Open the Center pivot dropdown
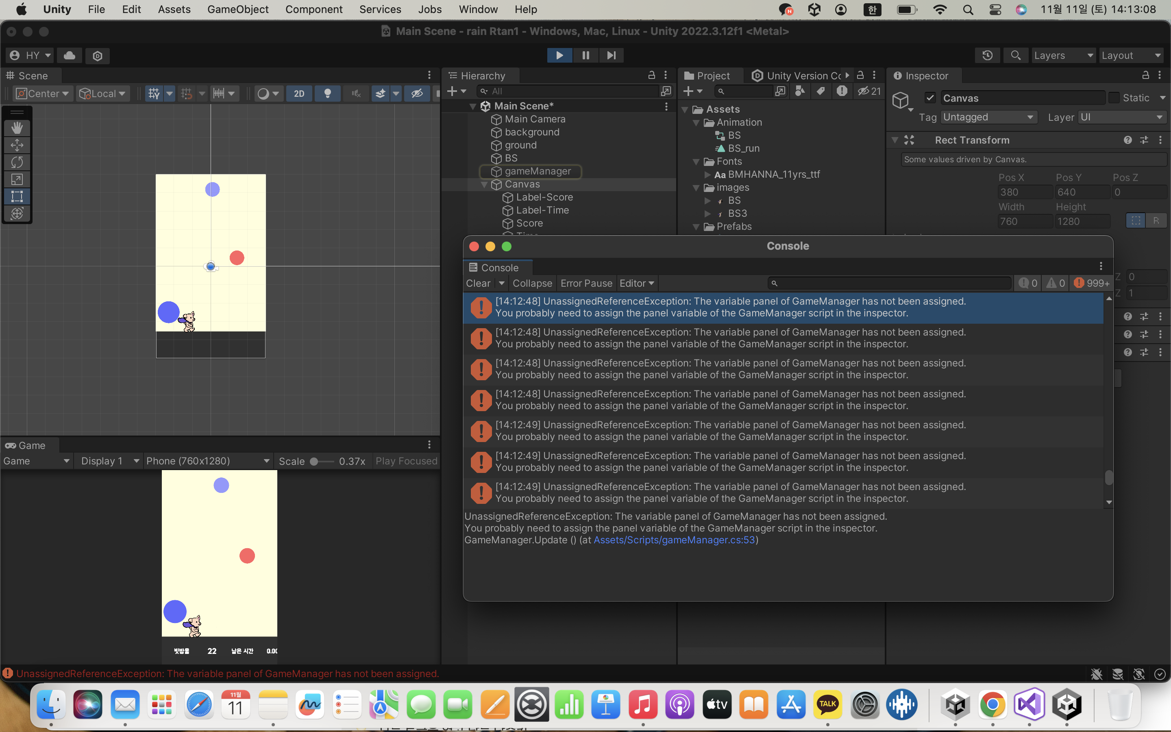 click(43, 94)
